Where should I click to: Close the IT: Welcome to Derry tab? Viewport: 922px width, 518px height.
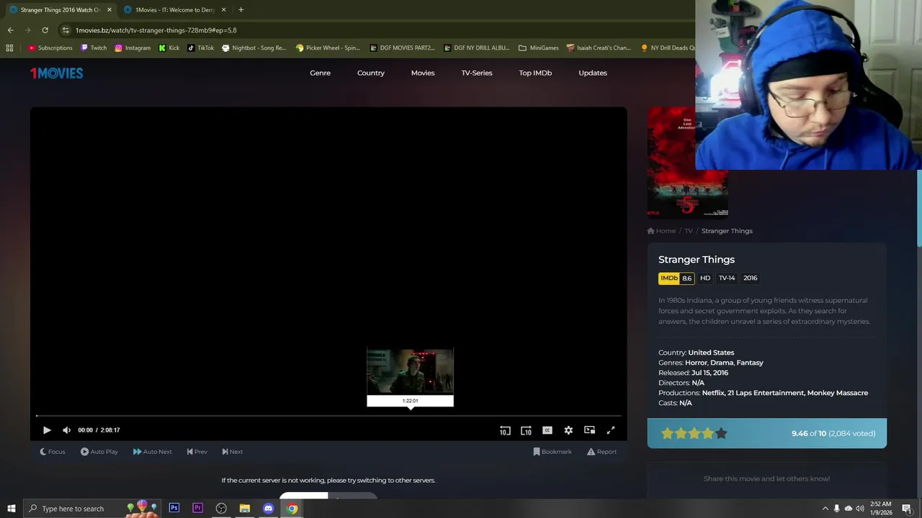[x=223, y=10]
